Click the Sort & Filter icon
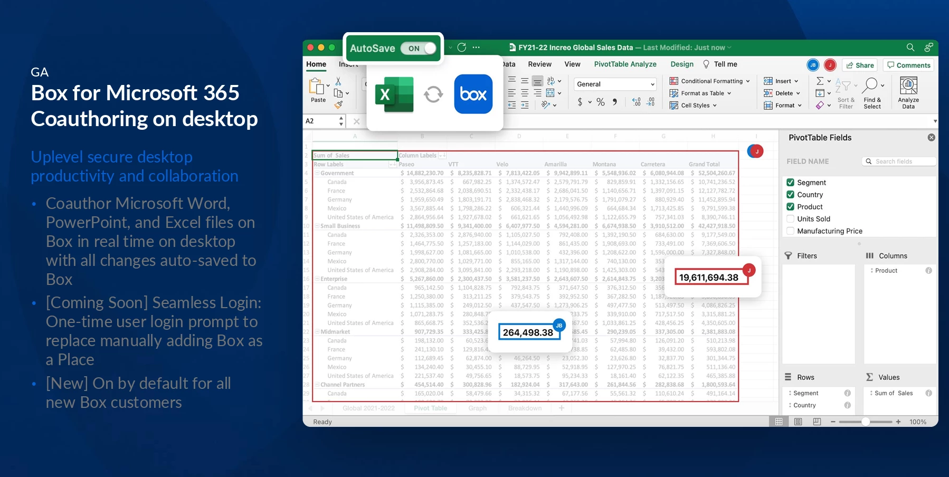949x477 pixels. coord(843,86)
